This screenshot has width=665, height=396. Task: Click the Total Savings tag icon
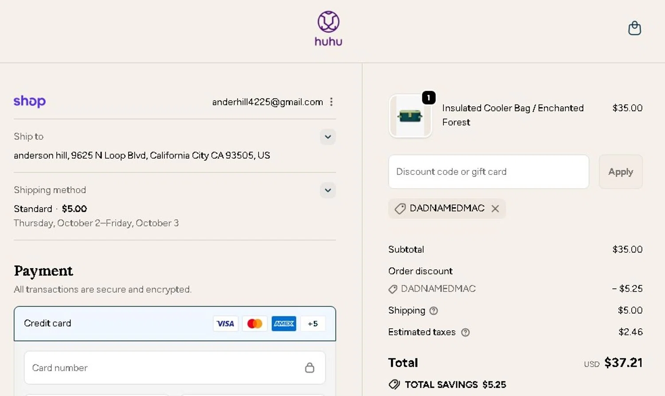(394, 384)
